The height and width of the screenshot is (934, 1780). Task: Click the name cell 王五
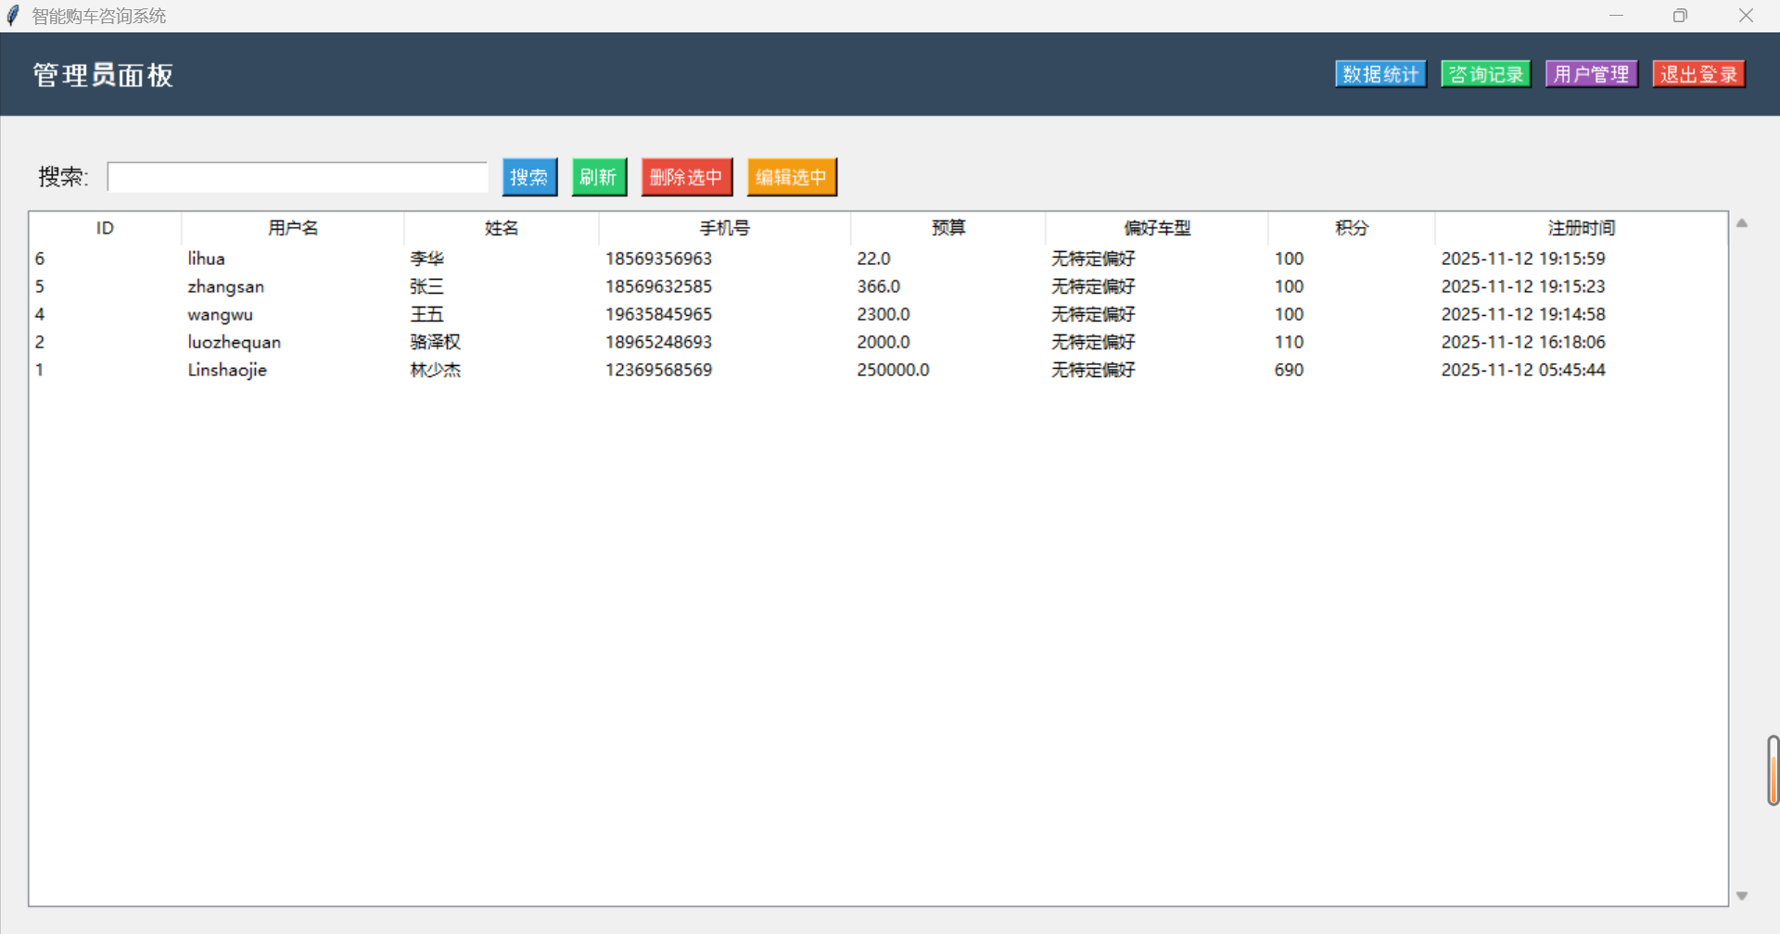pos(427,314)
